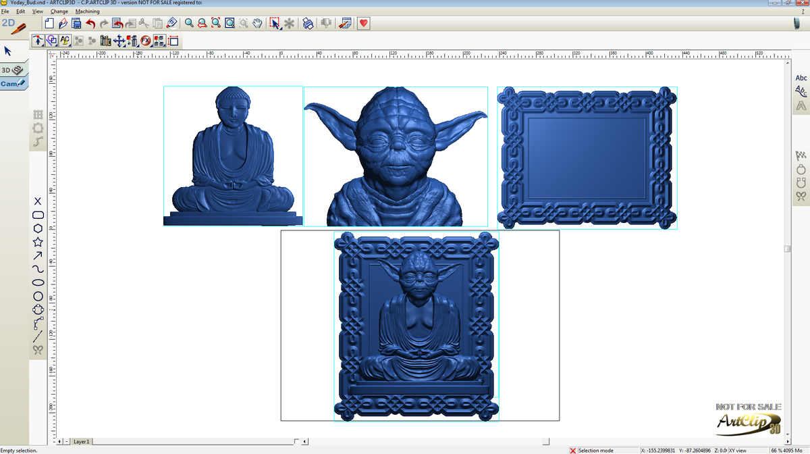The height and width of the screenshot is (454, 810).
Task: Select the Layer1 tab at bottom
Action: point(81,441)
